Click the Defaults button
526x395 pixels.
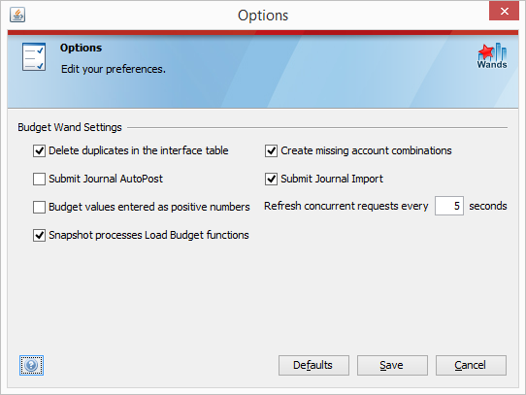(313, 365)
